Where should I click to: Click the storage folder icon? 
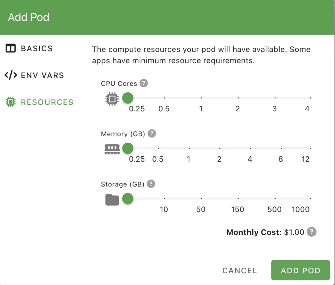[112, 199]
